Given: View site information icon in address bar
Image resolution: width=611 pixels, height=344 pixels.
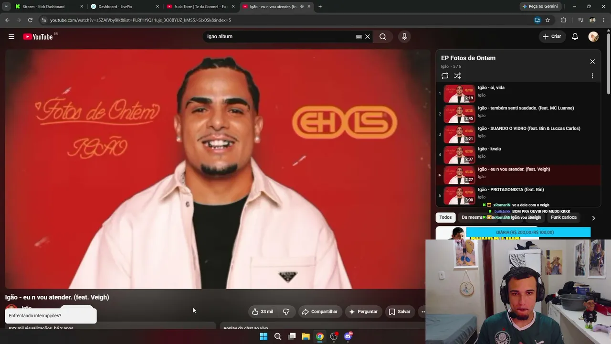Looking at the screenshot, I should pos(43,20).
